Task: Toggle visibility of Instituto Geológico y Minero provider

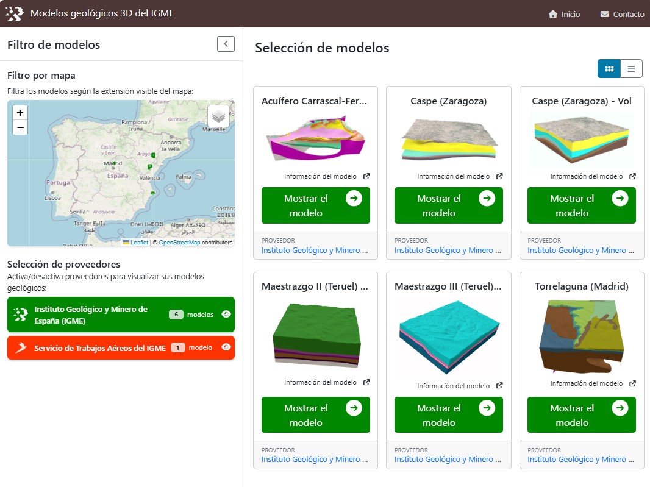Action: coord(226,314)
